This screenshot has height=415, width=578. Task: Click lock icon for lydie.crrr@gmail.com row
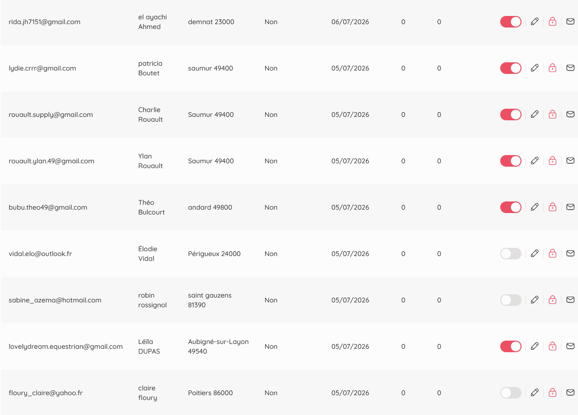[x=552, y=68]
